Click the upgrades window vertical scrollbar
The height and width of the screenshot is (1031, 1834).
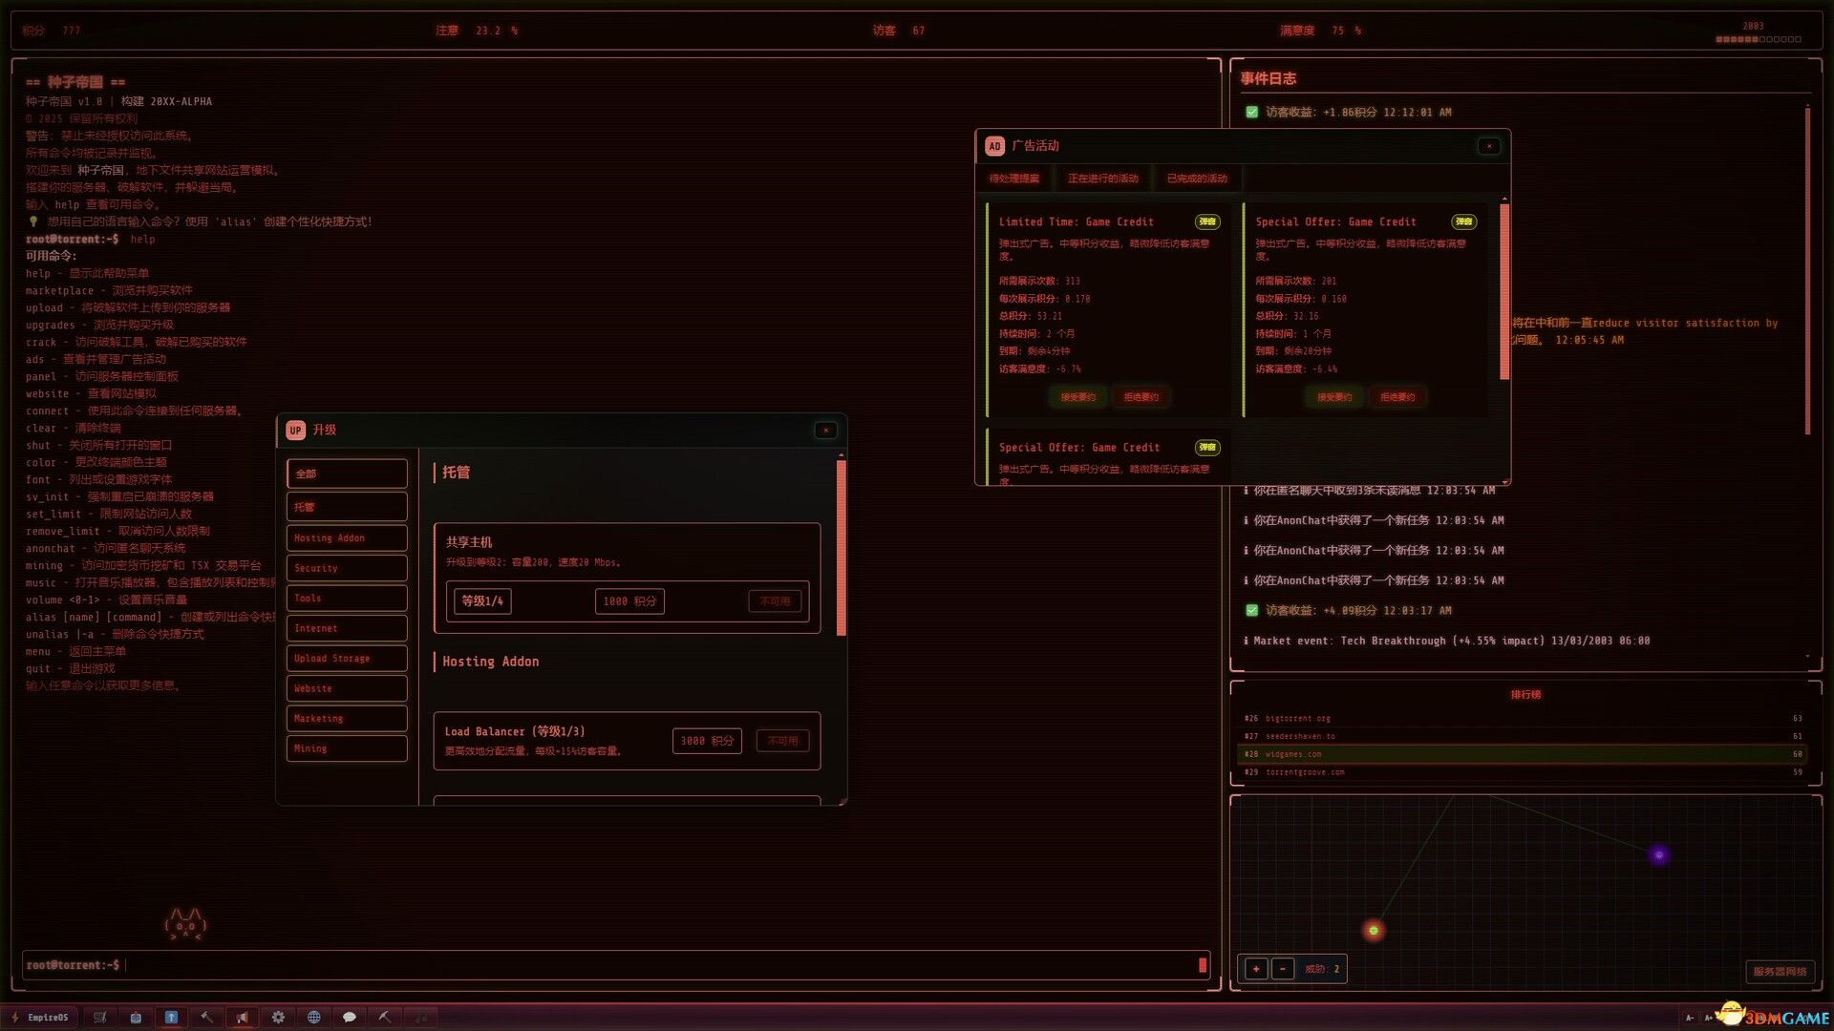[842, 548]
